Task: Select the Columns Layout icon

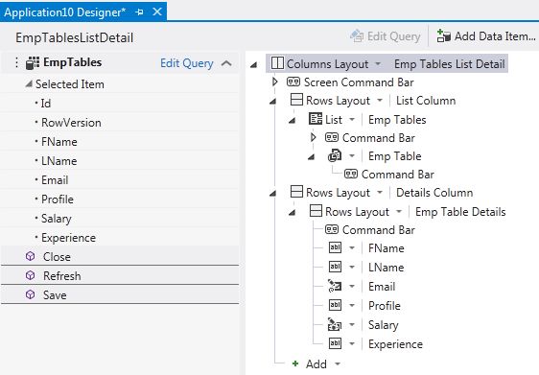Action: click(x=277, y=63)
